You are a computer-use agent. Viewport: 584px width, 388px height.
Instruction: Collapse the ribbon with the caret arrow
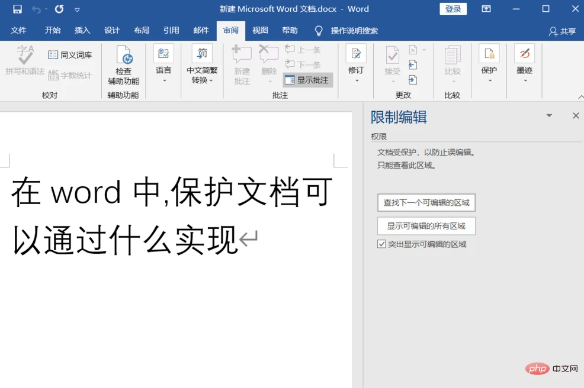click(580, 97)
